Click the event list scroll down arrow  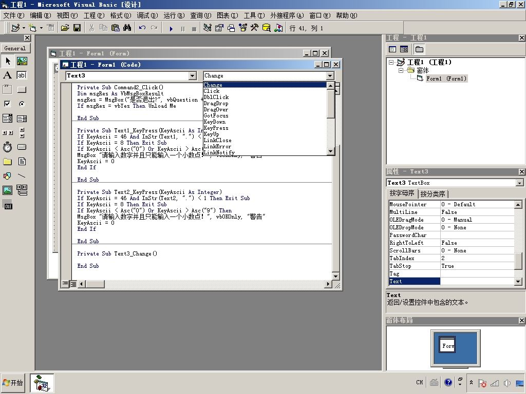point(330,151)
